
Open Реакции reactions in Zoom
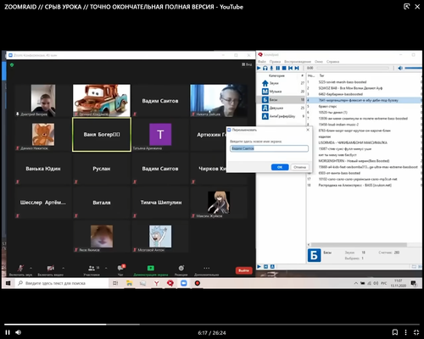coord(181,270)
